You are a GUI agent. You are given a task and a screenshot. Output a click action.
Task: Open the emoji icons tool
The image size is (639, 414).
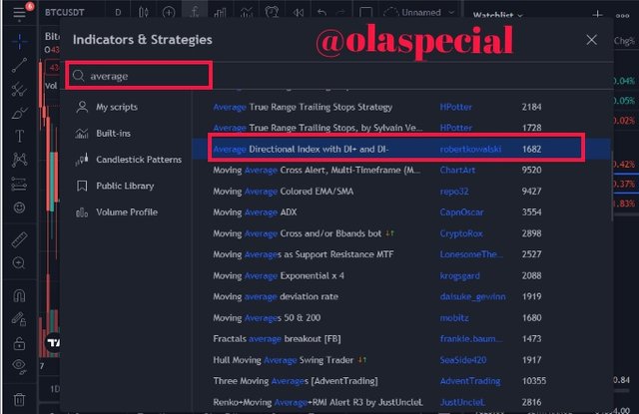[20, 207]
